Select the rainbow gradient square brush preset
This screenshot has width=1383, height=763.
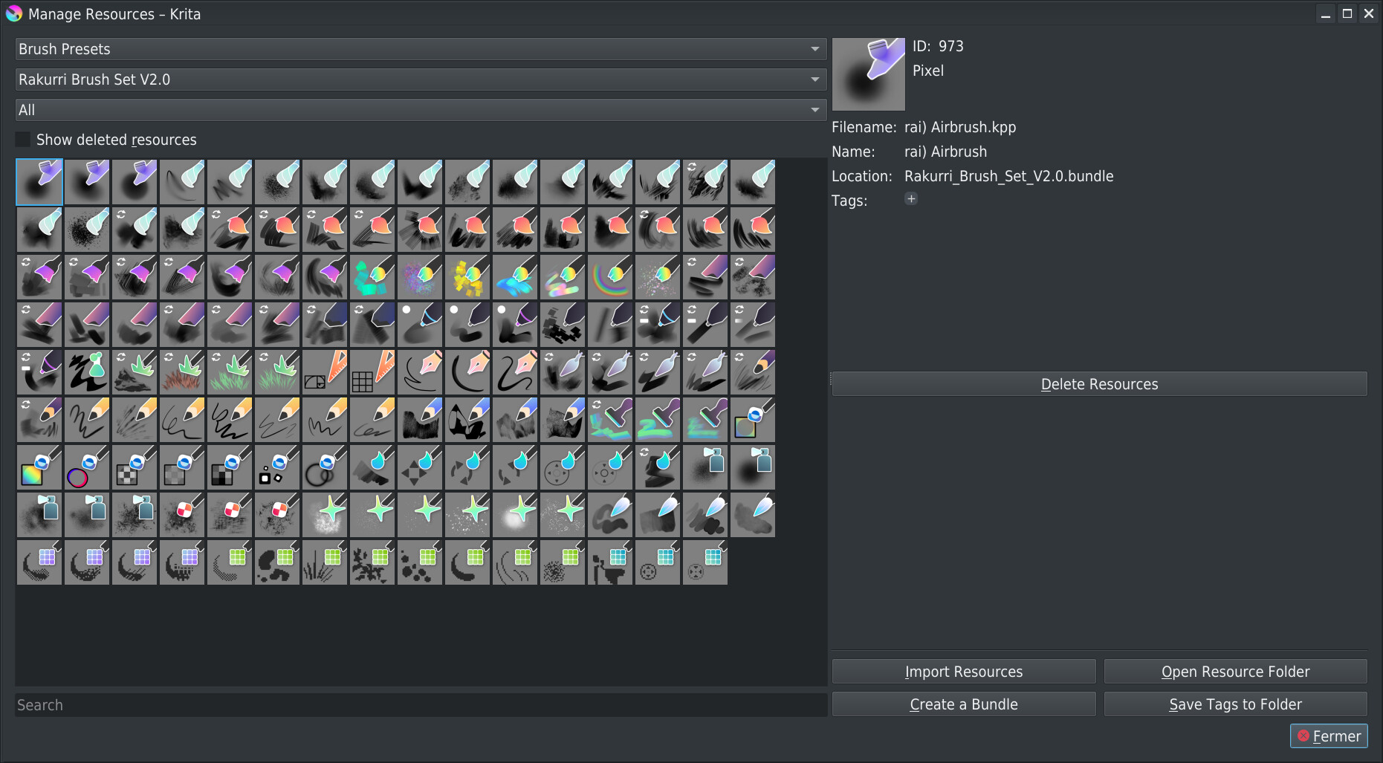click(39, 467)
